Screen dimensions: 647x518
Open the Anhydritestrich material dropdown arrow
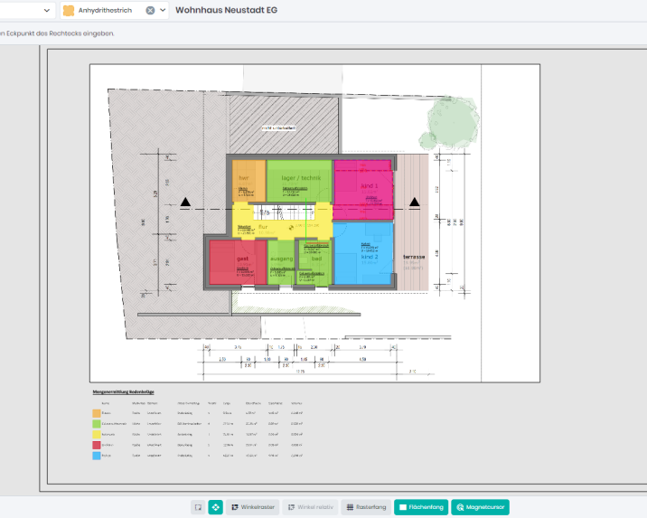[163, 10]
